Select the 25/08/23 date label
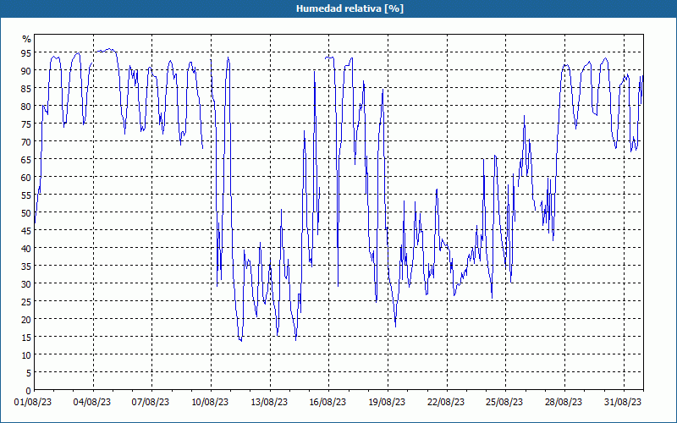 [504, 403]
